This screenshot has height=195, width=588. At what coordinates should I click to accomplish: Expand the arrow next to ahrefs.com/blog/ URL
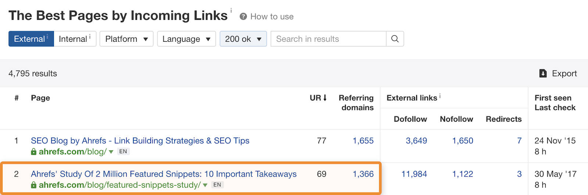[x=111, y=152]
